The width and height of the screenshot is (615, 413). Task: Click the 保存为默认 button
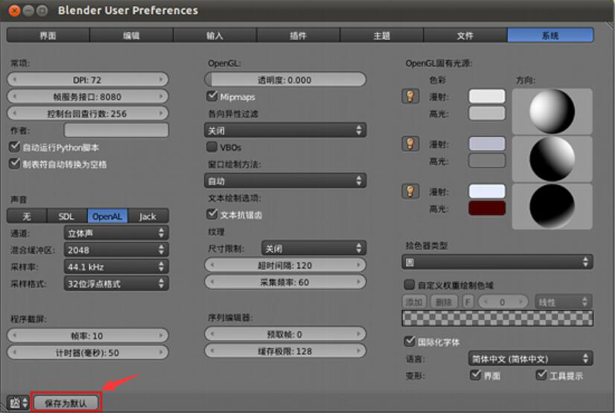tap(66, 403)
